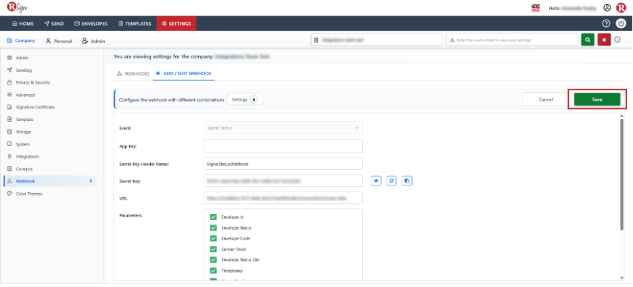Cancel the webhook edit
This screenshot has width=633, height=287.
point(545,100)
